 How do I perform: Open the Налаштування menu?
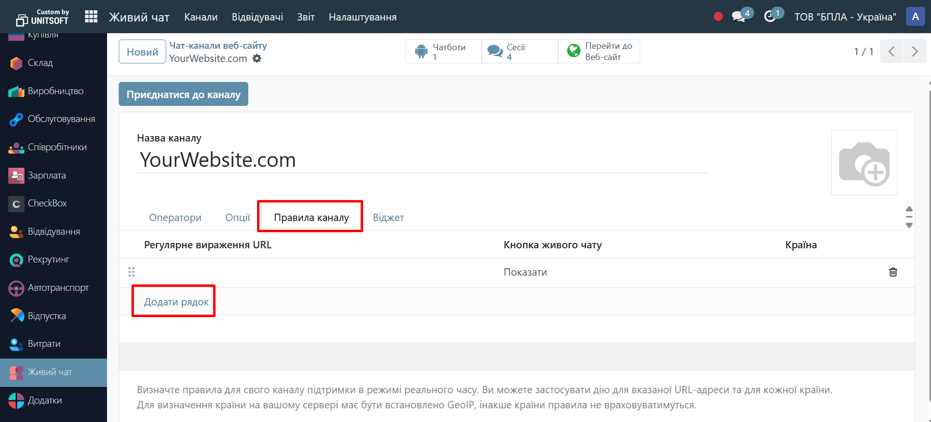pos(363,17)
